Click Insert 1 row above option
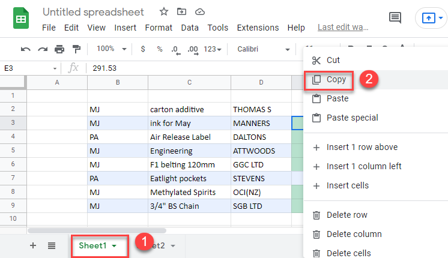448x258 pixels. (362, 147)
